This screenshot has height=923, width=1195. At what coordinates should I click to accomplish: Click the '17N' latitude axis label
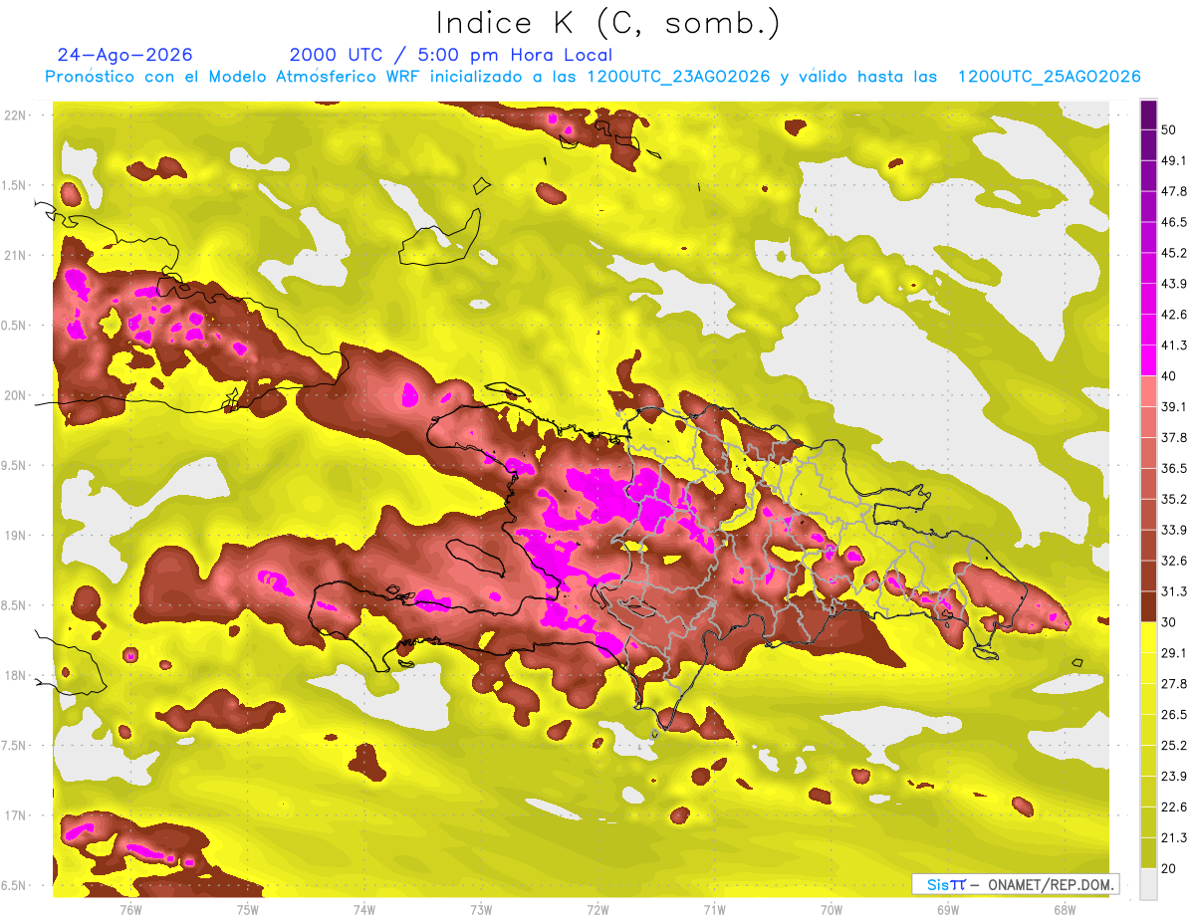[14, 815]
